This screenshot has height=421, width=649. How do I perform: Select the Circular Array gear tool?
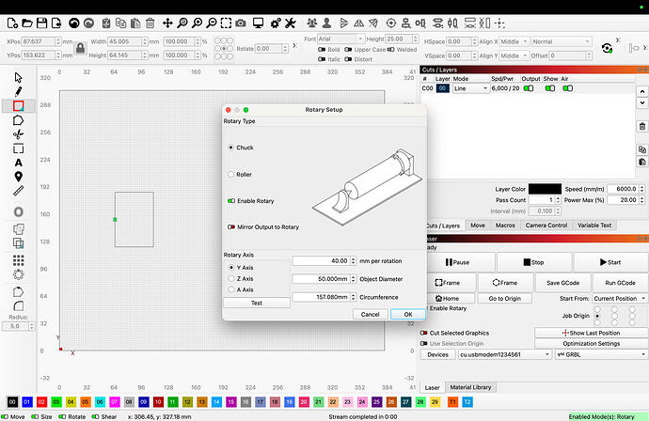click(x=18, y=274)
